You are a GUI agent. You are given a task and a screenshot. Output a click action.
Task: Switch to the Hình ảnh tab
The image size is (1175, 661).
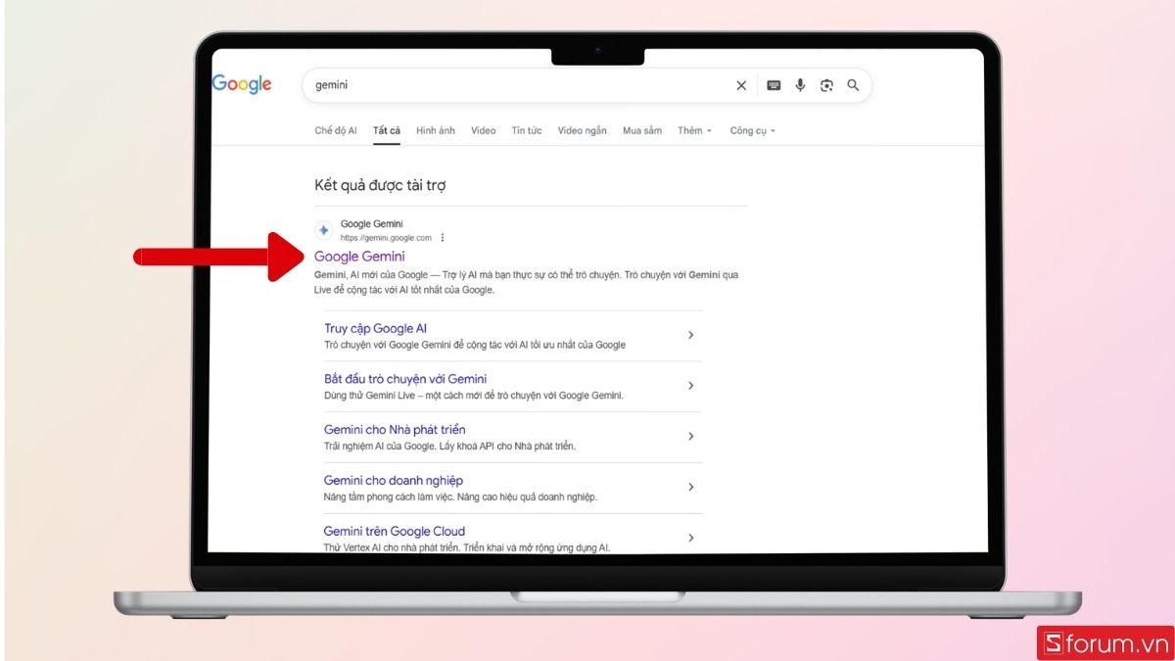pos(435,130)
